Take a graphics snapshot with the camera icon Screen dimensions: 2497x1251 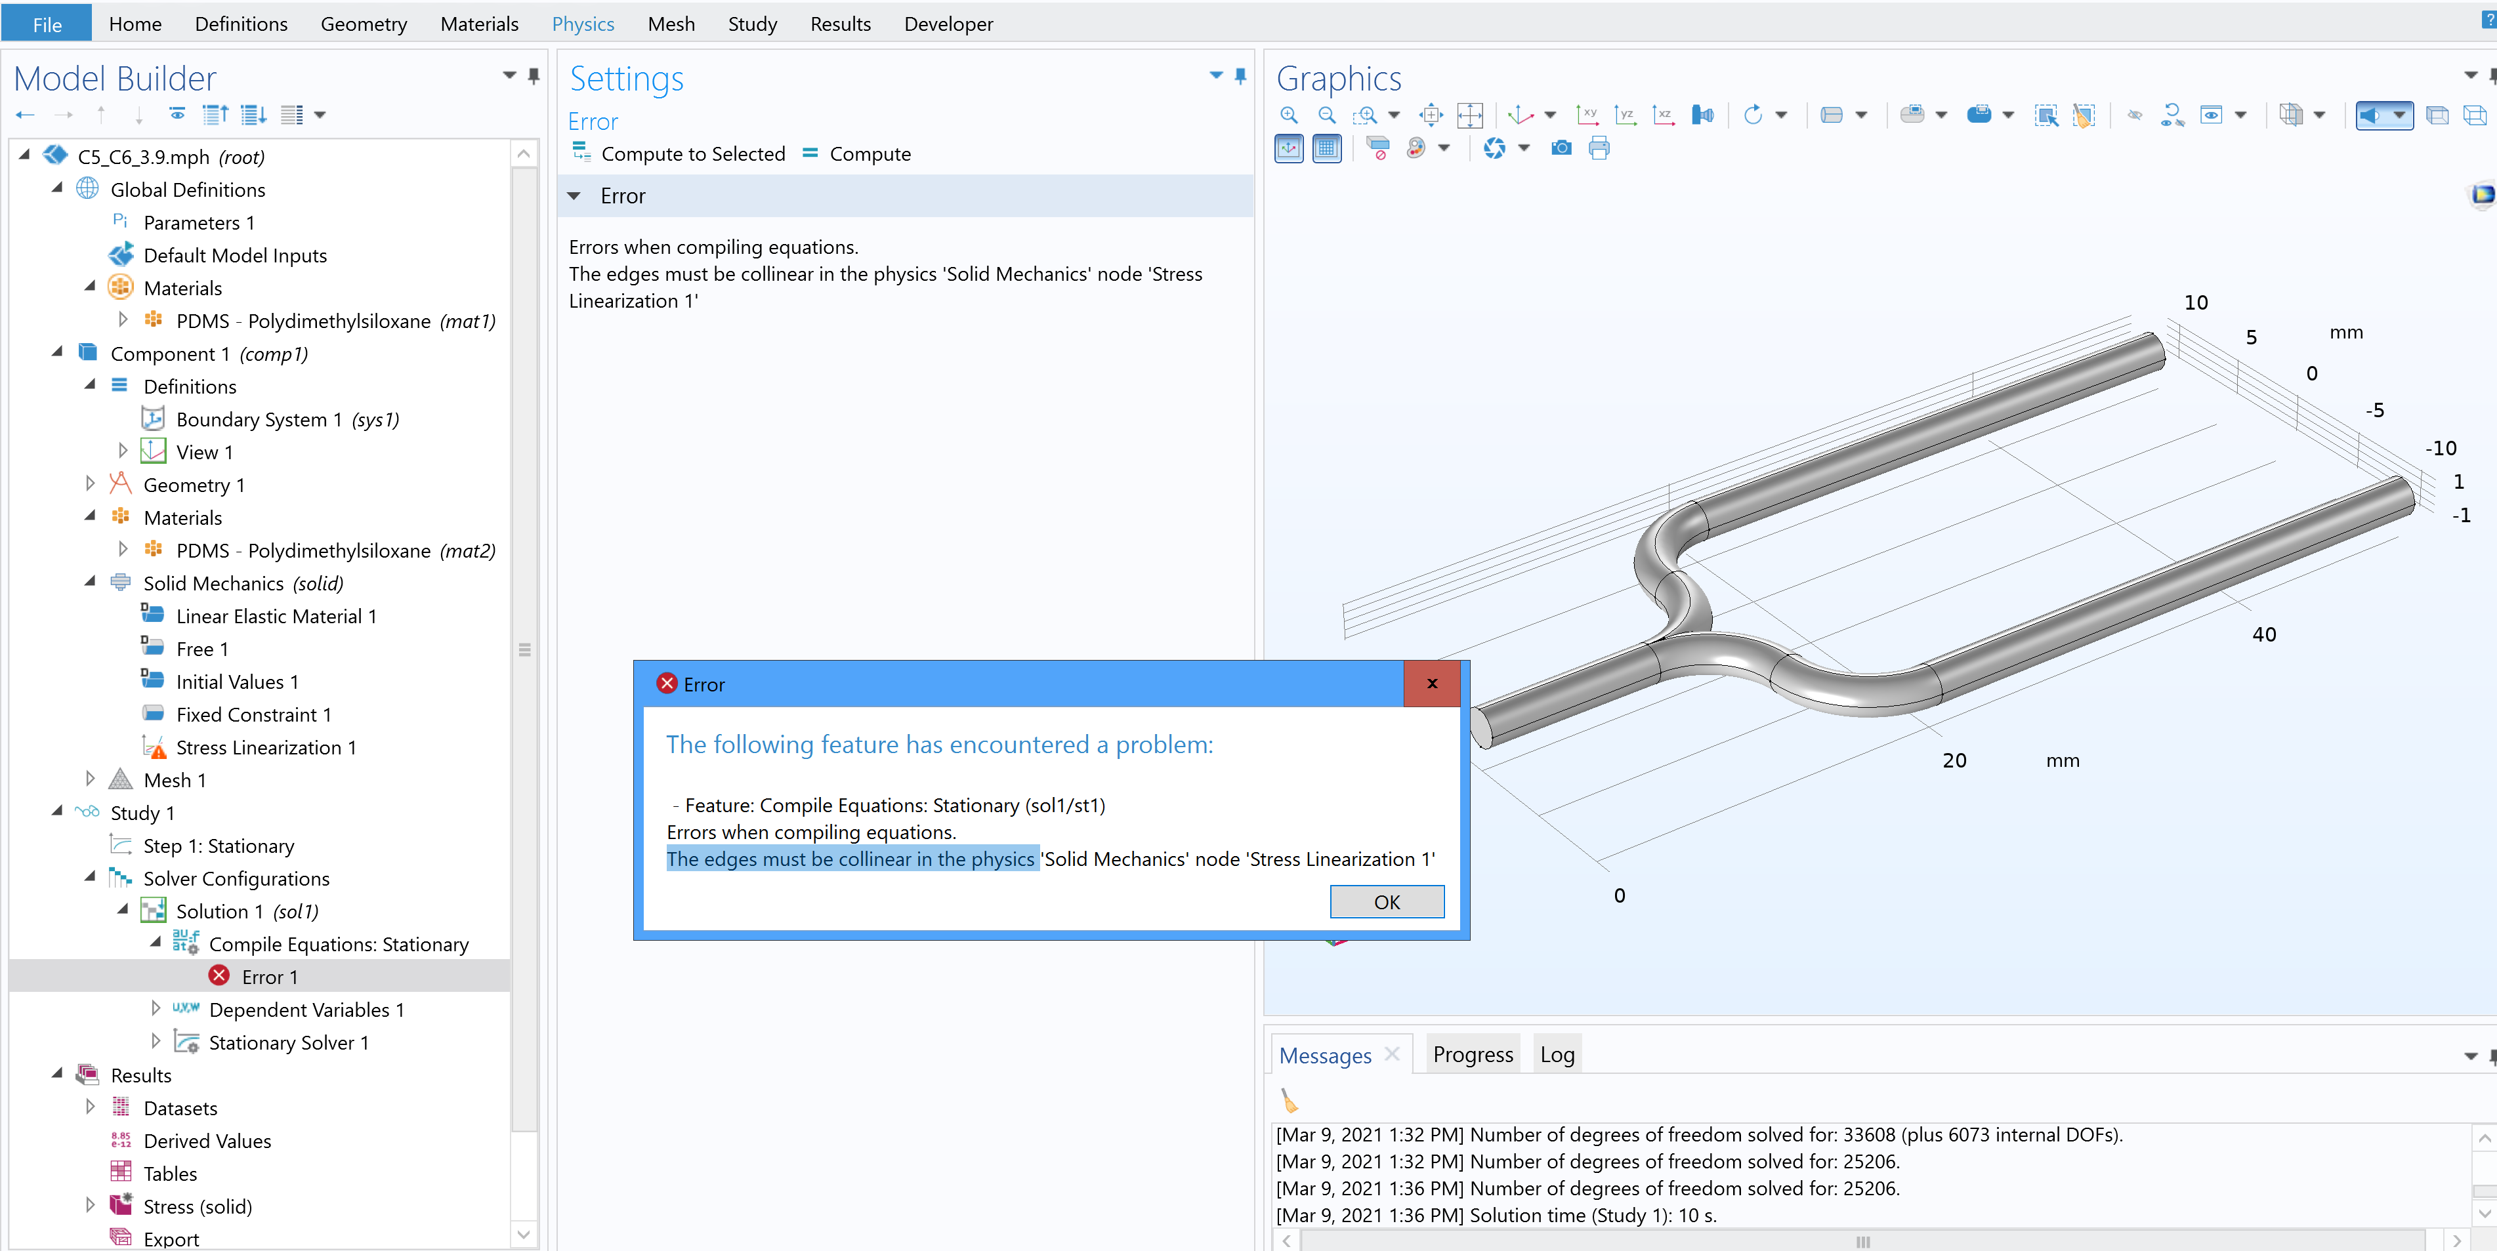coord(1561,148)
